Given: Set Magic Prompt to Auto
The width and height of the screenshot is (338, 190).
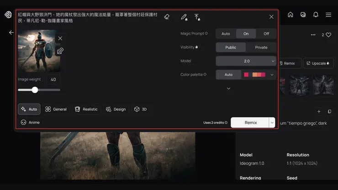Looking at the screenshot, I should 226,34.
